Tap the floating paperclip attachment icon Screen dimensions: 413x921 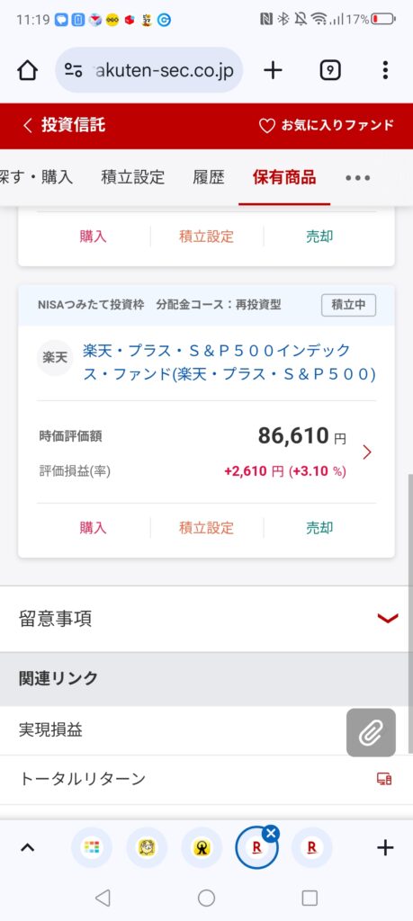tap(371, 732)
